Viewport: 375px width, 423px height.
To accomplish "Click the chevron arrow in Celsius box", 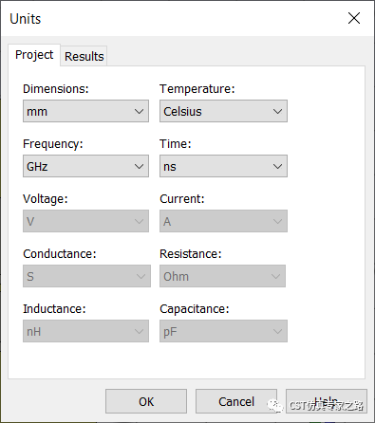I will (277, 112).
